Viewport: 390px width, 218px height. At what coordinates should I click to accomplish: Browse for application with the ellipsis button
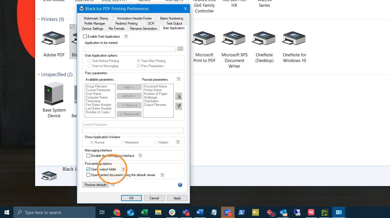180,49
